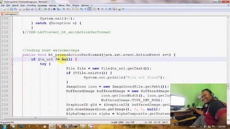The image size is (230, 129).
Task: Click the volume icon in system tray
Action: coord(205,126)
